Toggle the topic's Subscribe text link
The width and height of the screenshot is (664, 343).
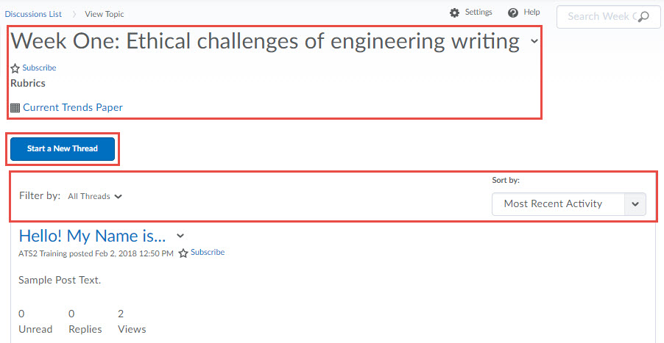(x=39, y=68)
